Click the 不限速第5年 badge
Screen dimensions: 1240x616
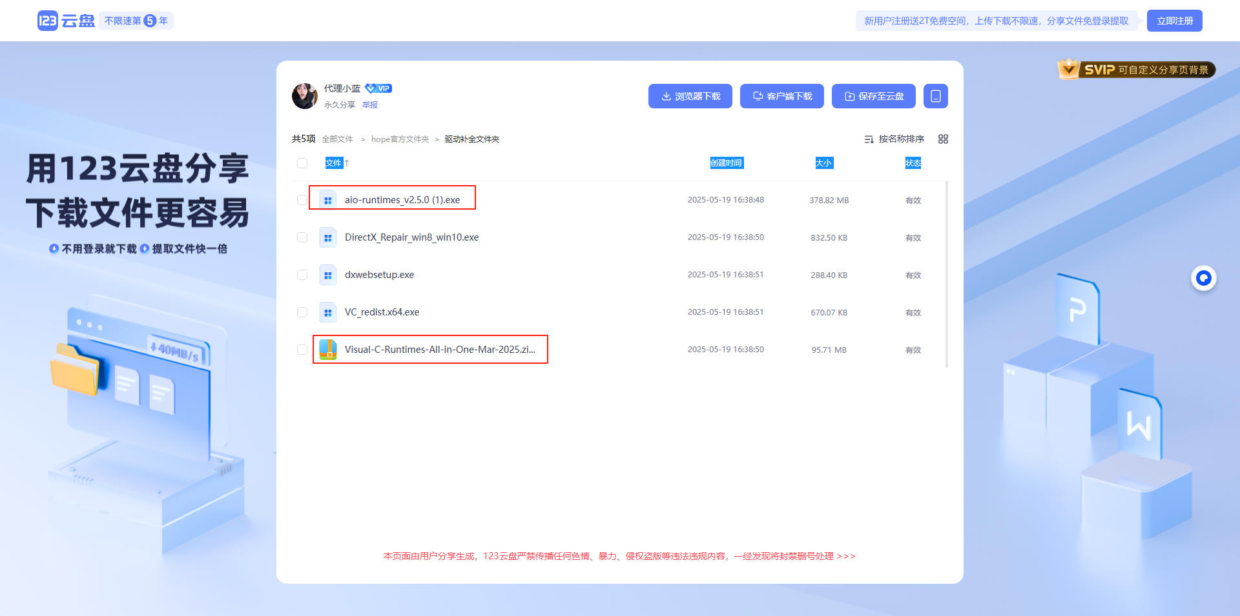click(x=136, y=21)
